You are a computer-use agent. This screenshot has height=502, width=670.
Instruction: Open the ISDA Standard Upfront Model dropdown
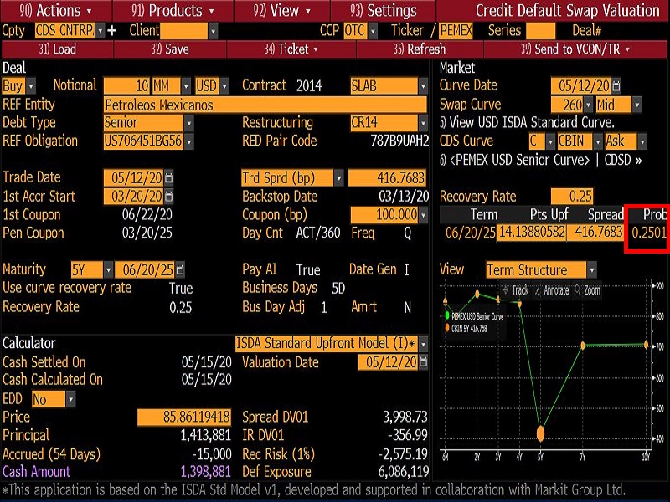pyautogui.click(x=423, y=344)
